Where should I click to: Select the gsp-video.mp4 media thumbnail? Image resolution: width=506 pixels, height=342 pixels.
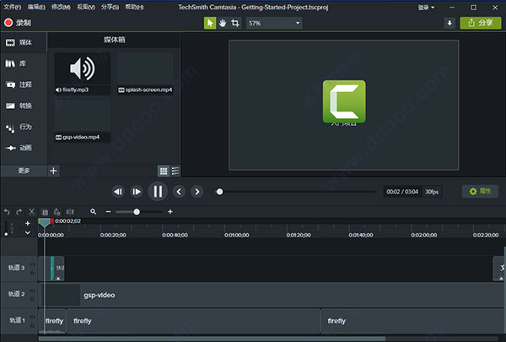click(x=83, y=121)
